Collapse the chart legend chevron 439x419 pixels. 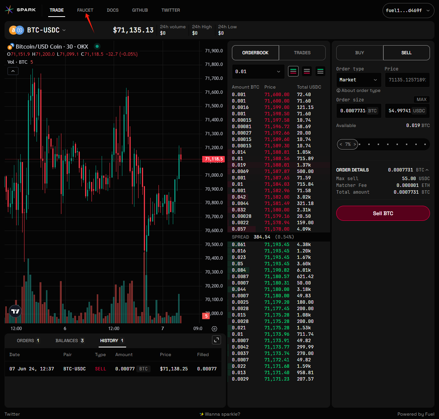click(13, 71)
